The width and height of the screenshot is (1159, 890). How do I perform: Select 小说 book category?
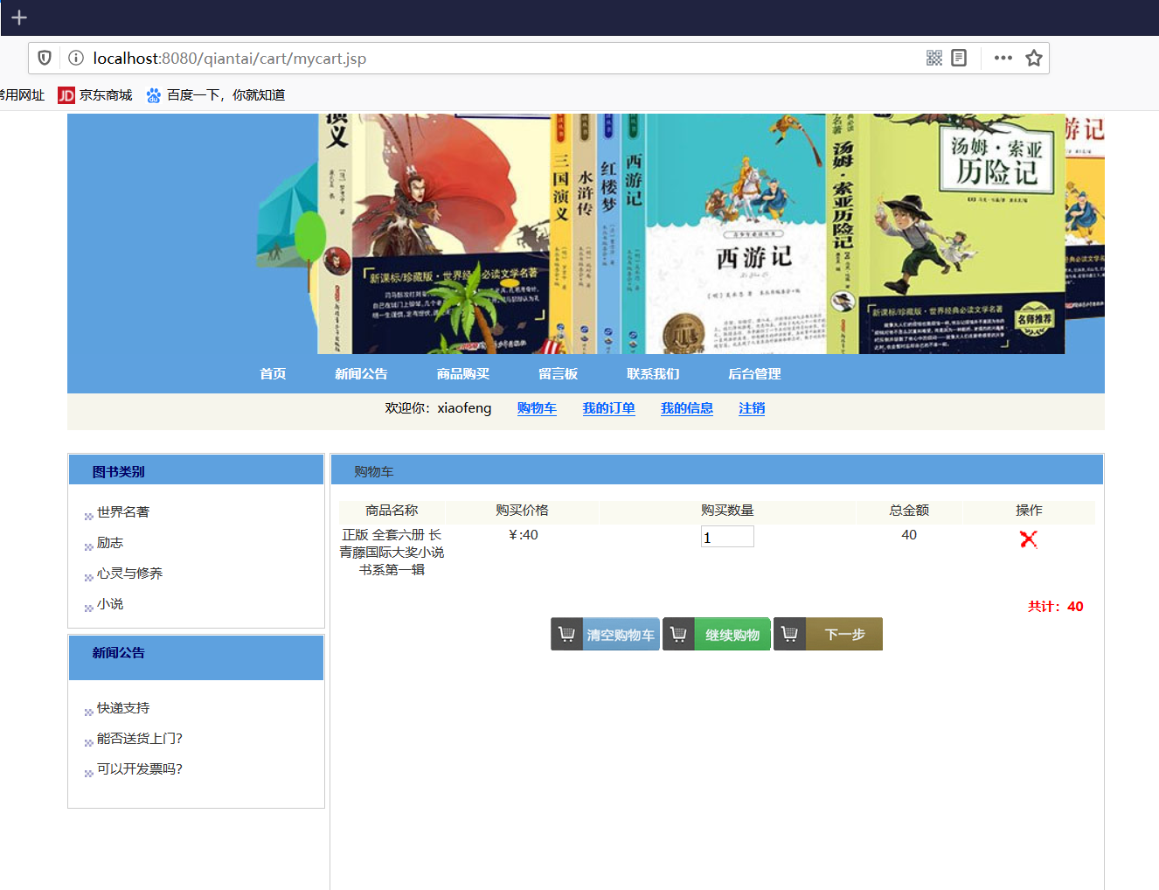point(110,604)
